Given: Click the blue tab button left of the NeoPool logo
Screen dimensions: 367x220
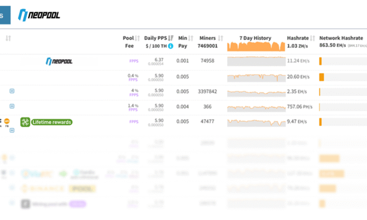Looking at the screenshot, I should pos(5,15).
